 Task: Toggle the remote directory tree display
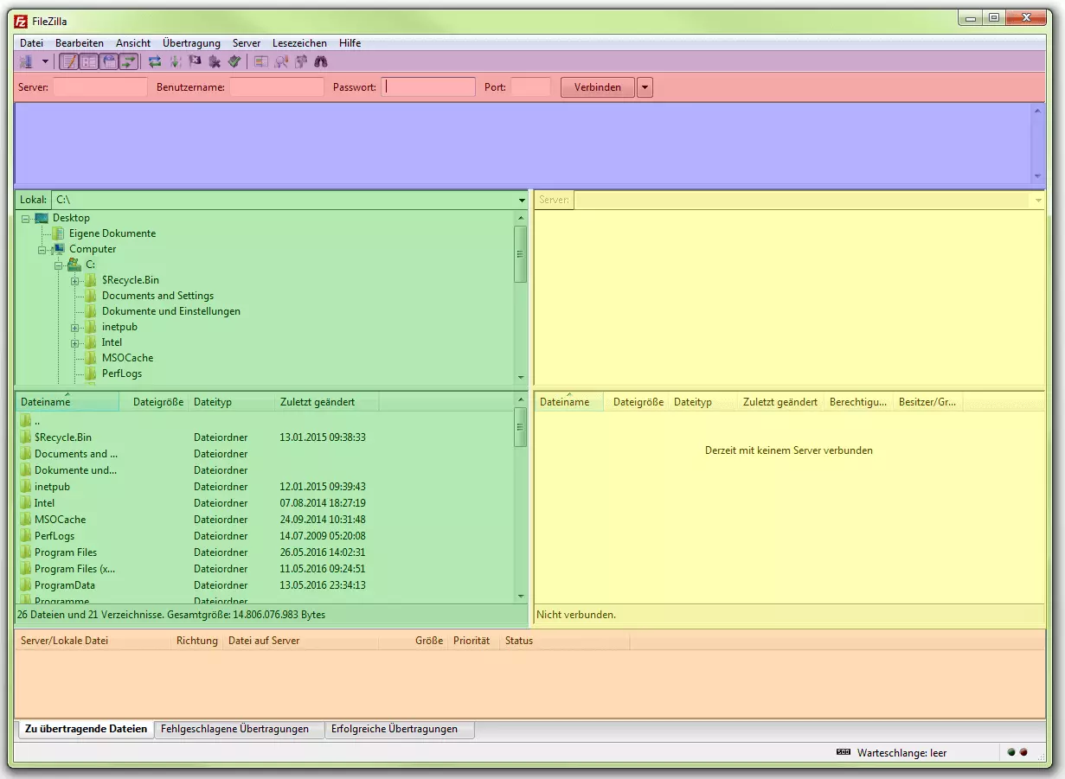[x=109, y=61]
